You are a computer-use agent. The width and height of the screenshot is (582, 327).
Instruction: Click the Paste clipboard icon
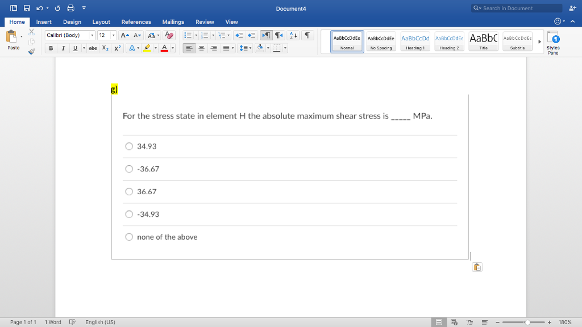click(11, 37)
